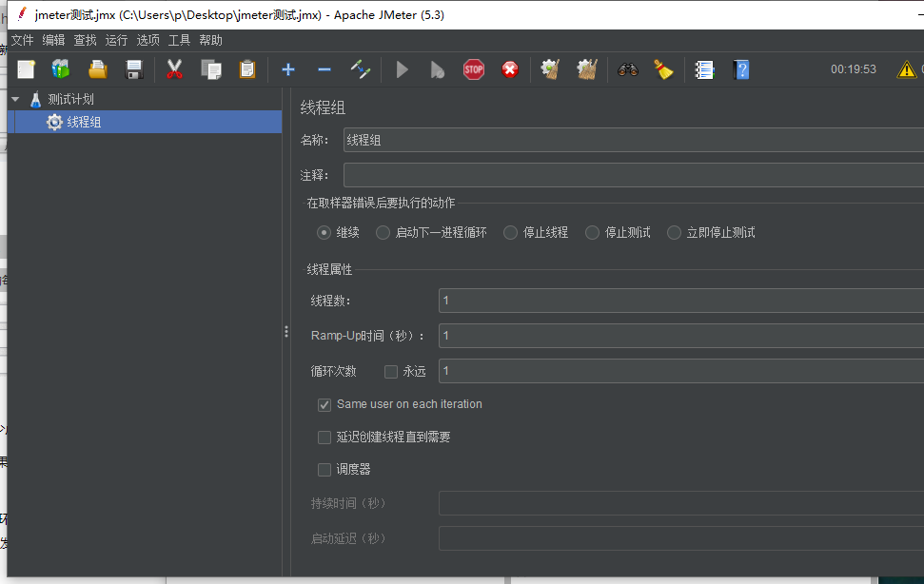Enable the 调度器 checkbox

pyautogui.click(x=324, y=470)
